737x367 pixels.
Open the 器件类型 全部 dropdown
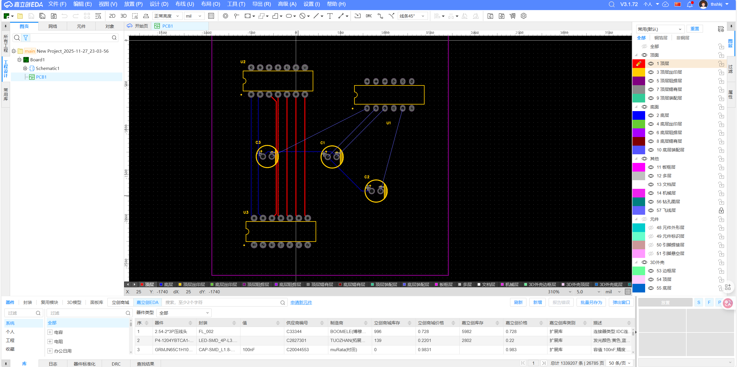click(x=184, y=313)
